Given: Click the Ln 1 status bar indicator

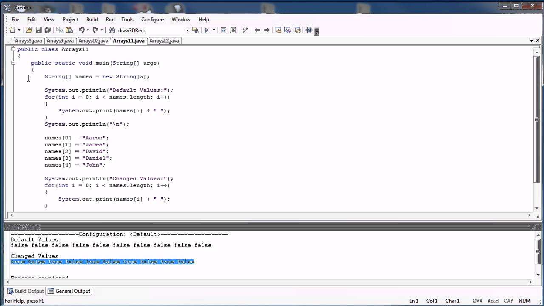Looking at the screenshot, I should (x=414, y=301).
